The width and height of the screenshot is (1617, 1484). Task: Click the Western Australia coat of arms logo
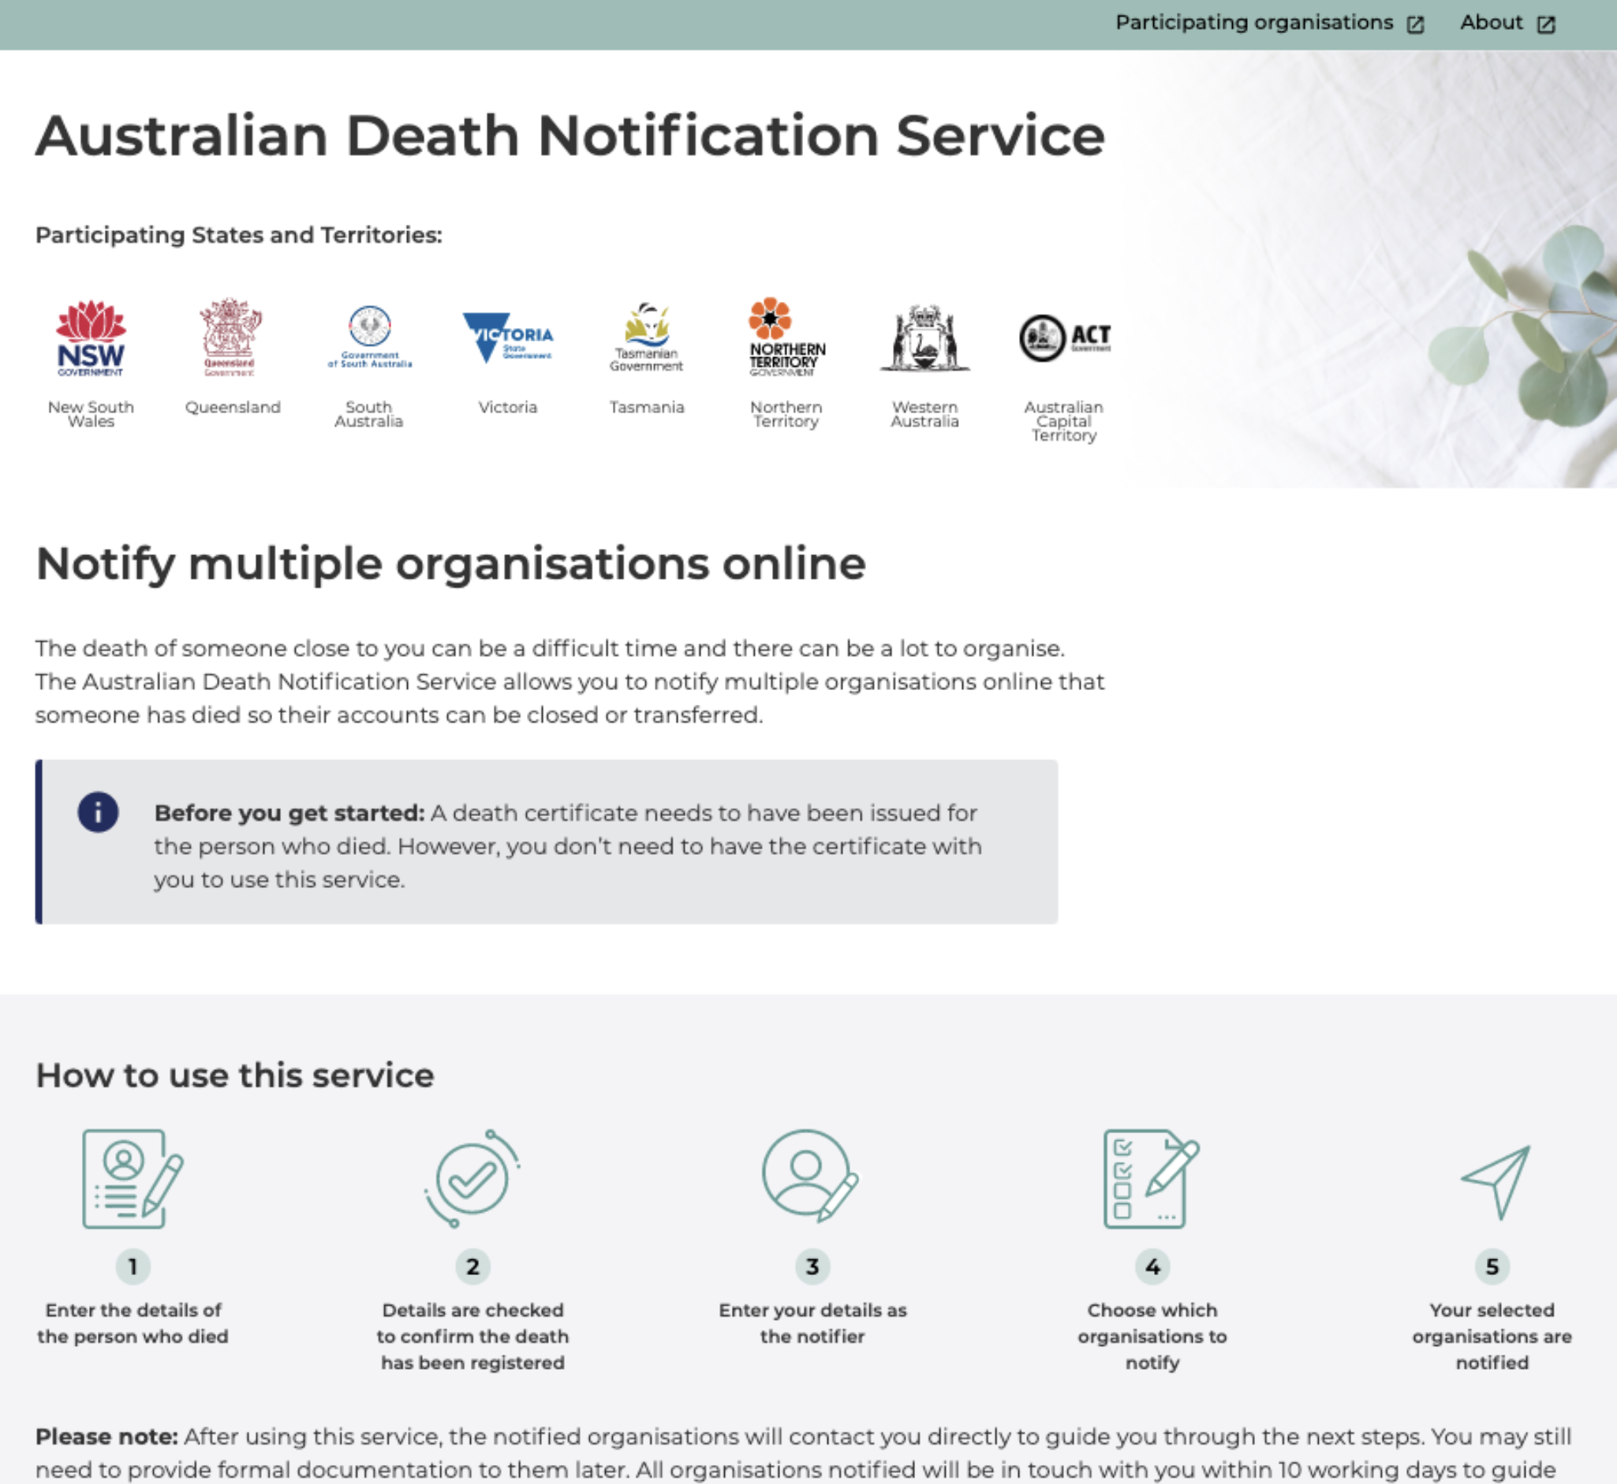tap(924, 338)
